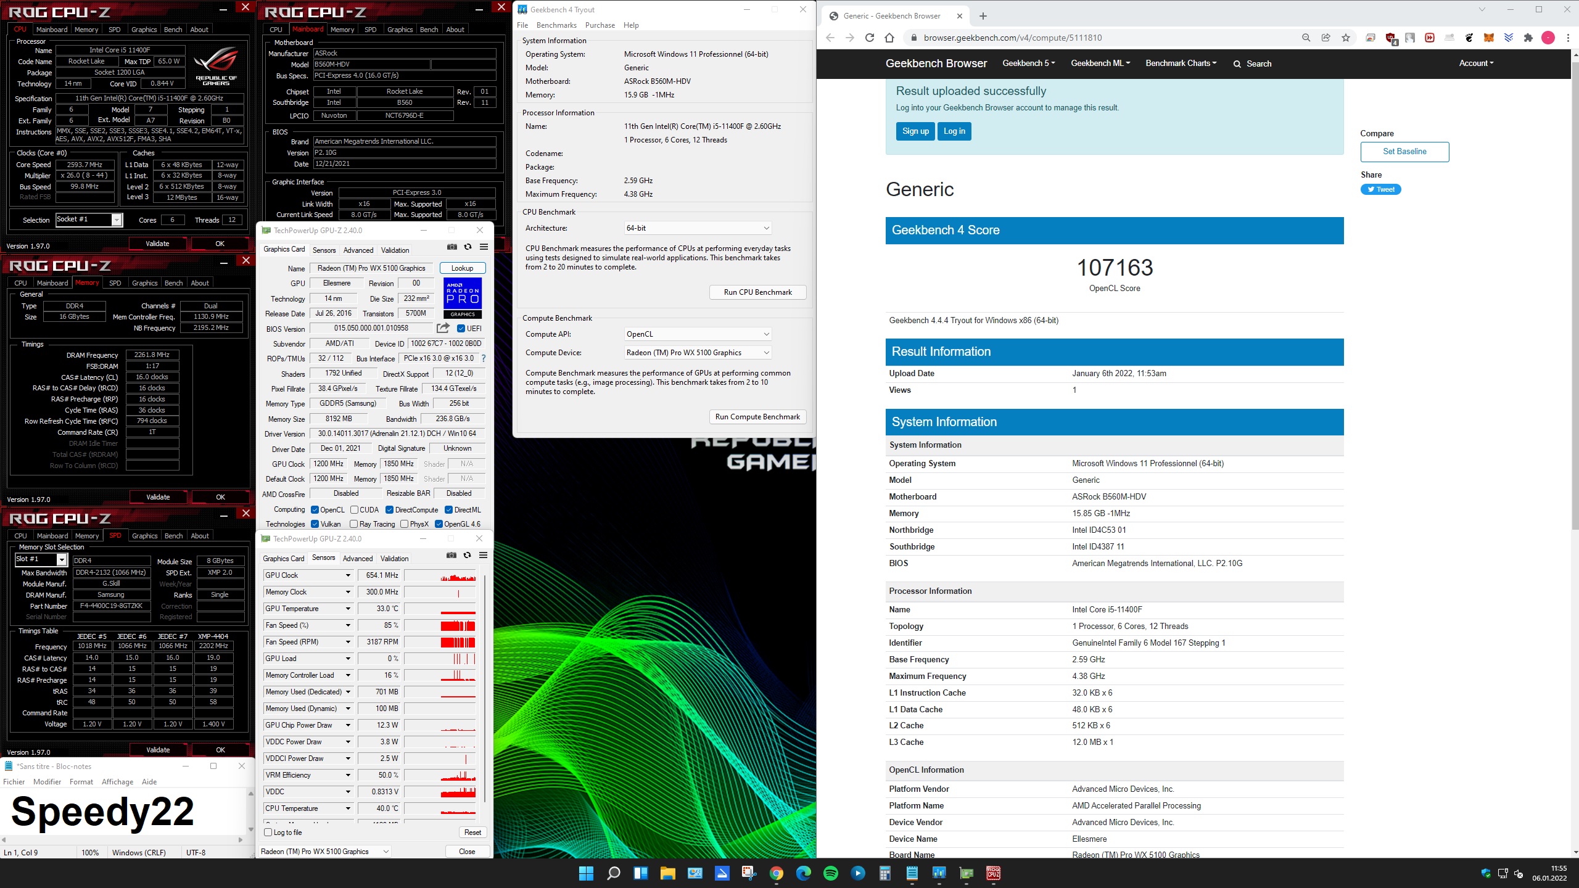
Task: Click bus interface question mark help icon
Action: pos(484,358)
